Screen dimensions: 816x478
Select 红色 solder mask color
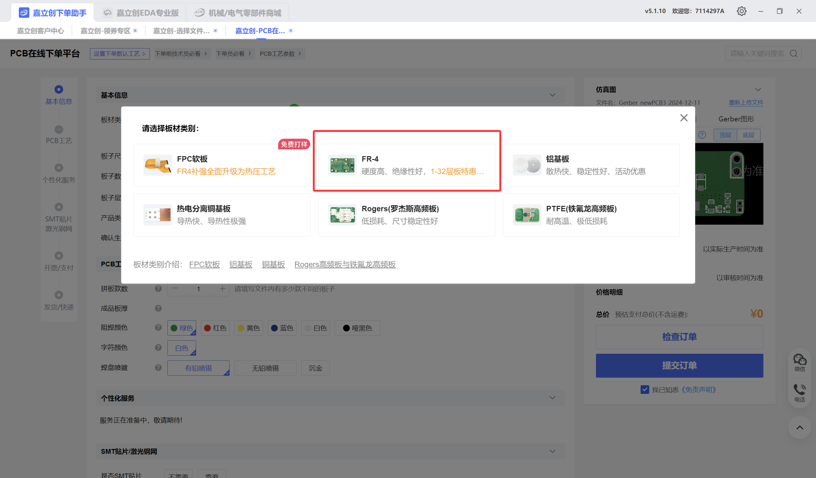pyautogui.click(x=215, y=328)
